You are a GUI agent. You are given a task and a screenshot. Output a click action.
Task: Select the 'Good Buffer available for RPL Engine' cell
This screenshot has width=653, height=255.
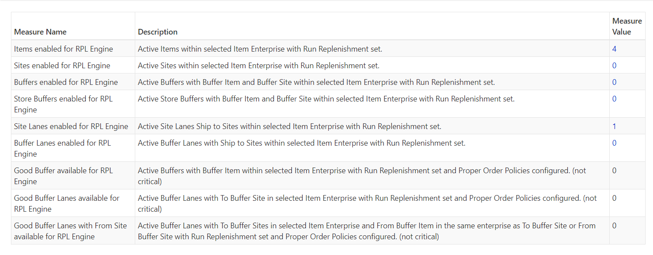(x=63, y=176)
